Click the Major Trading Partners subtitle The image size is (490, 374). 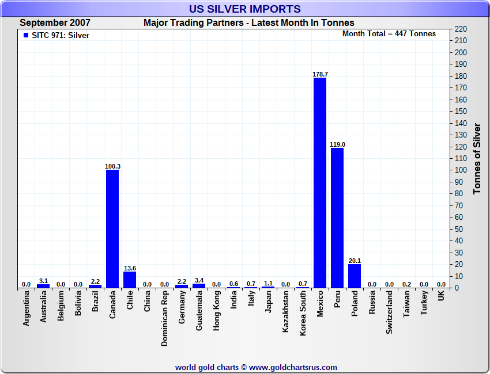[249, 23]
